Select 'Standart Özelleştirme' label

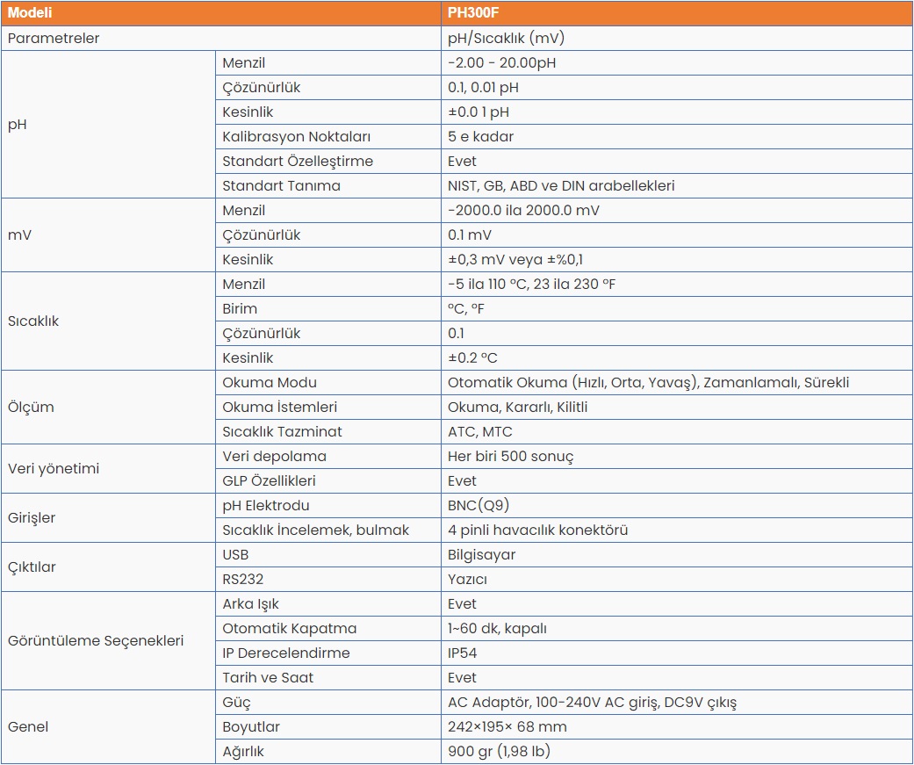point(298,162)
